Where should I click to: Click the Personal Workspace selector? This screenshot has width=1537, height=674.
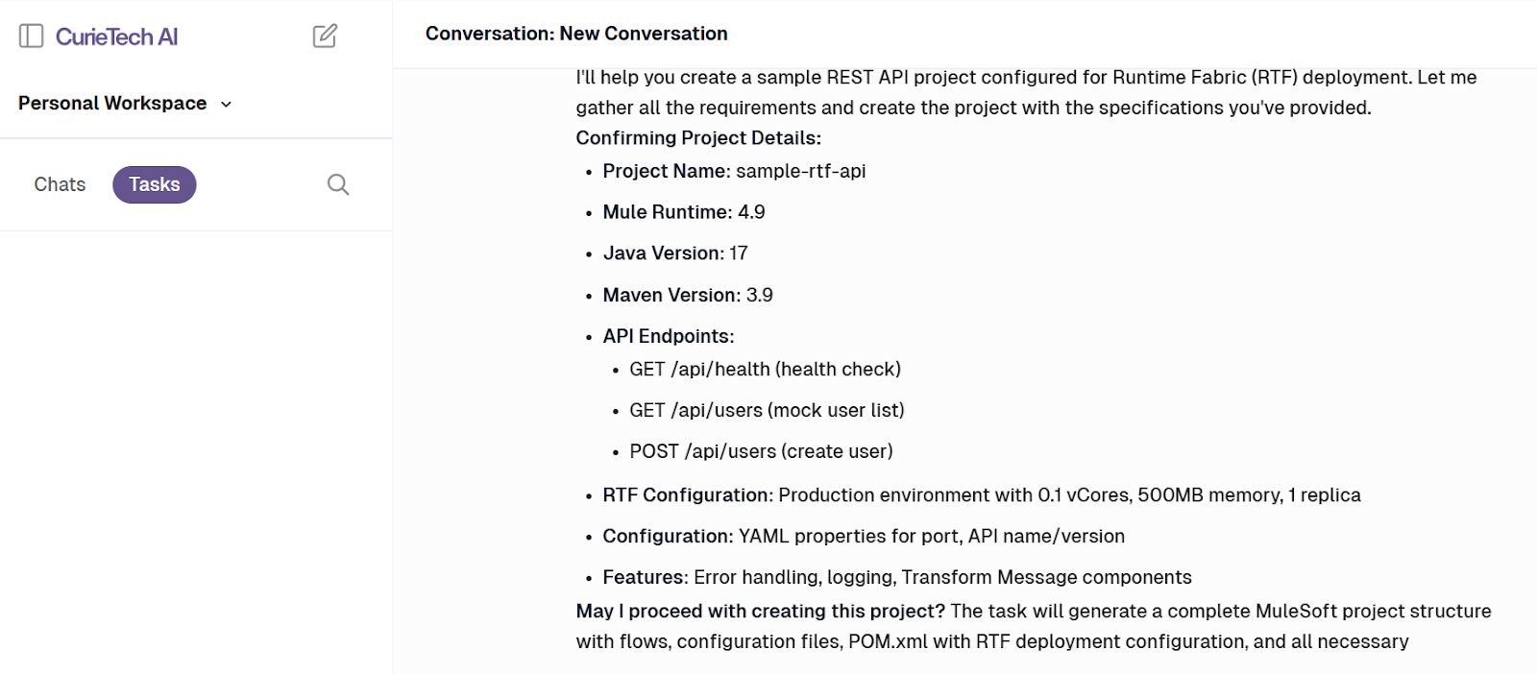tap(112, 103)
